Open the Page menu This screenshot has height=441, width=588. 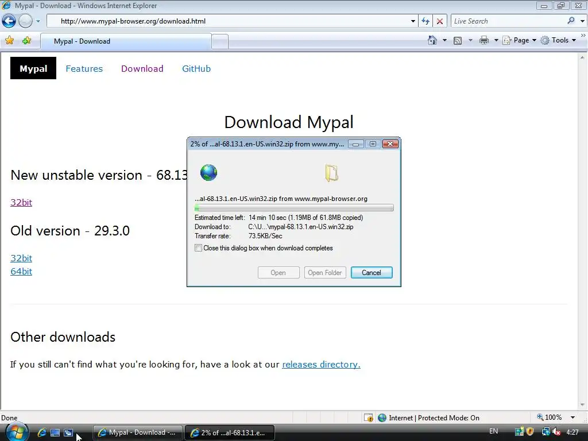tap(520, 40)
